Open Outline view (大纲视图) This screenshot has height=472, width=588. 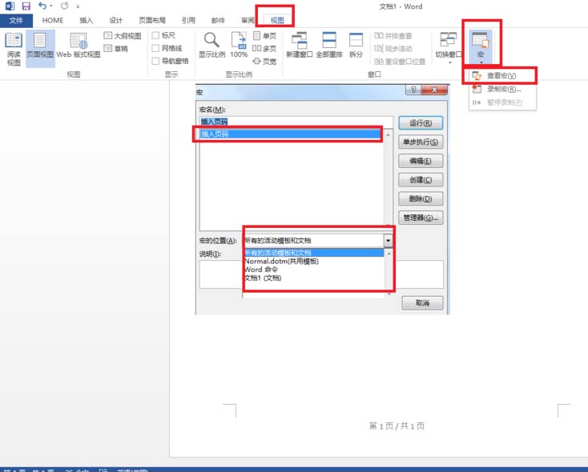pyautogui.click(x=123, y=35)
